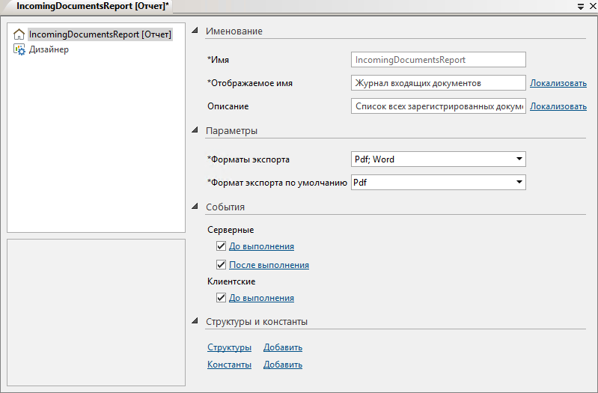Click the home icon next to IncomingDocumentsReport
The image size is (598, 393).
click(19, 34)
